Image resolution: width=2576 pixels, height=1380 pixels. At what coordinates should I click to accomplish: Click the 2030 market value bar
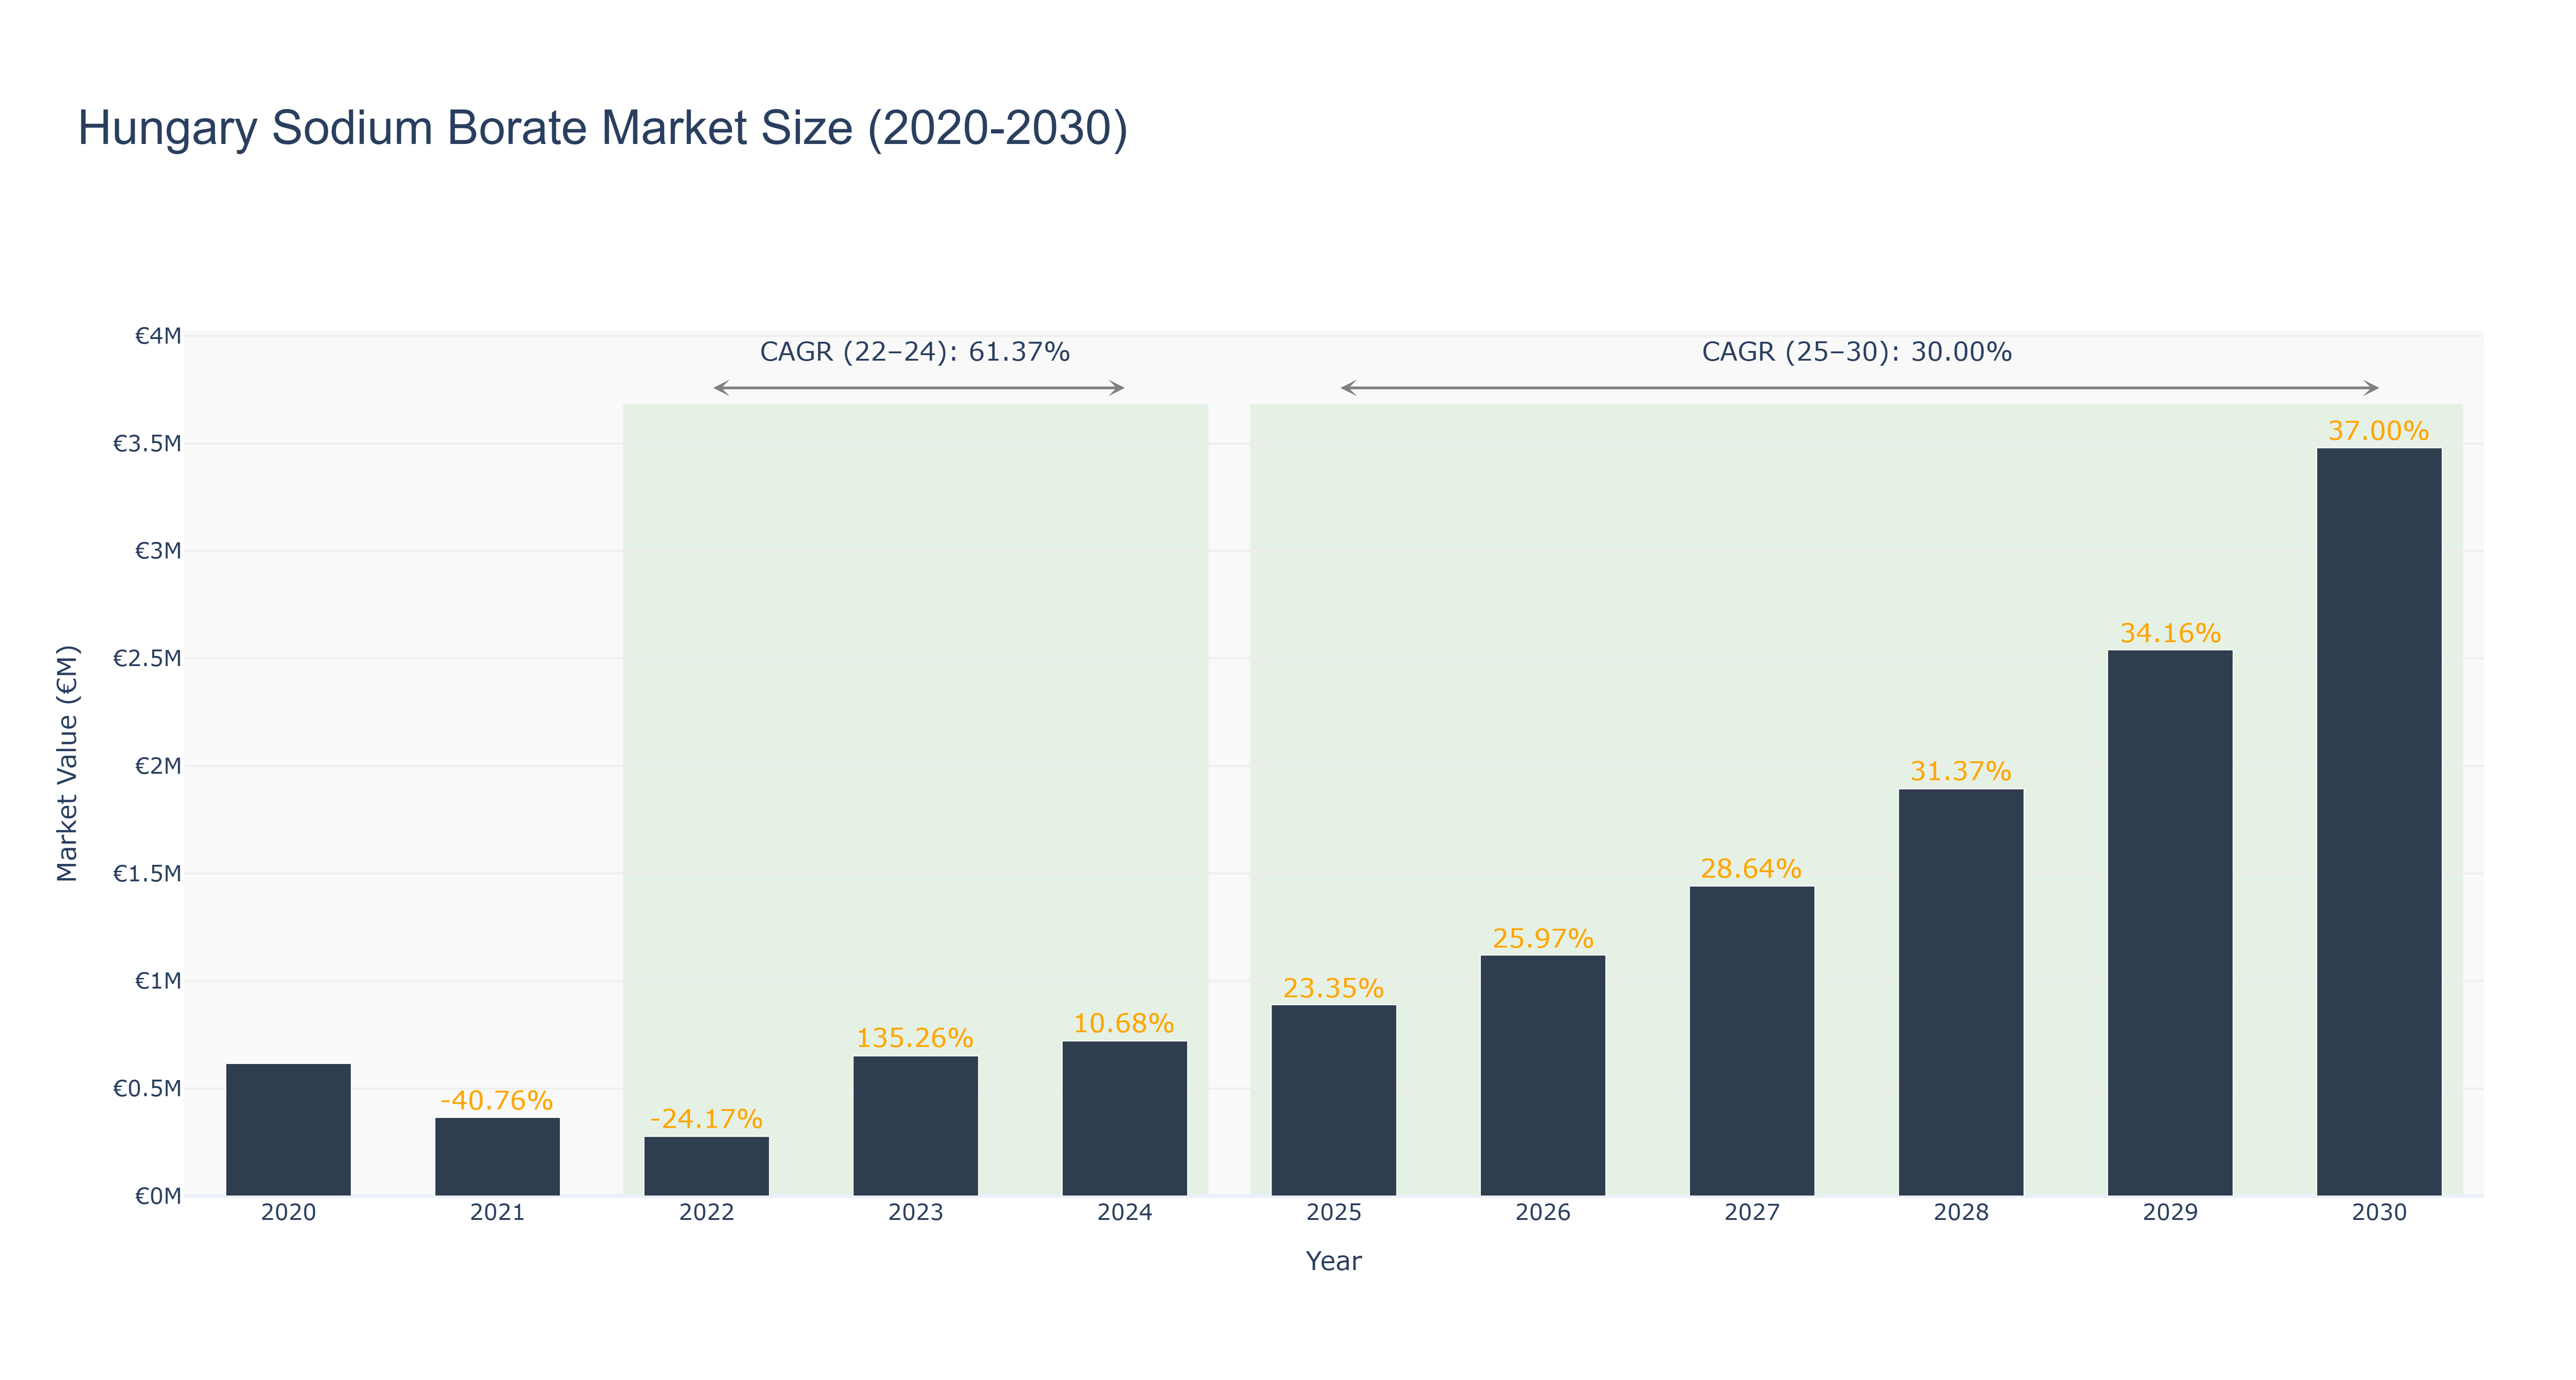pos(2378,822)
